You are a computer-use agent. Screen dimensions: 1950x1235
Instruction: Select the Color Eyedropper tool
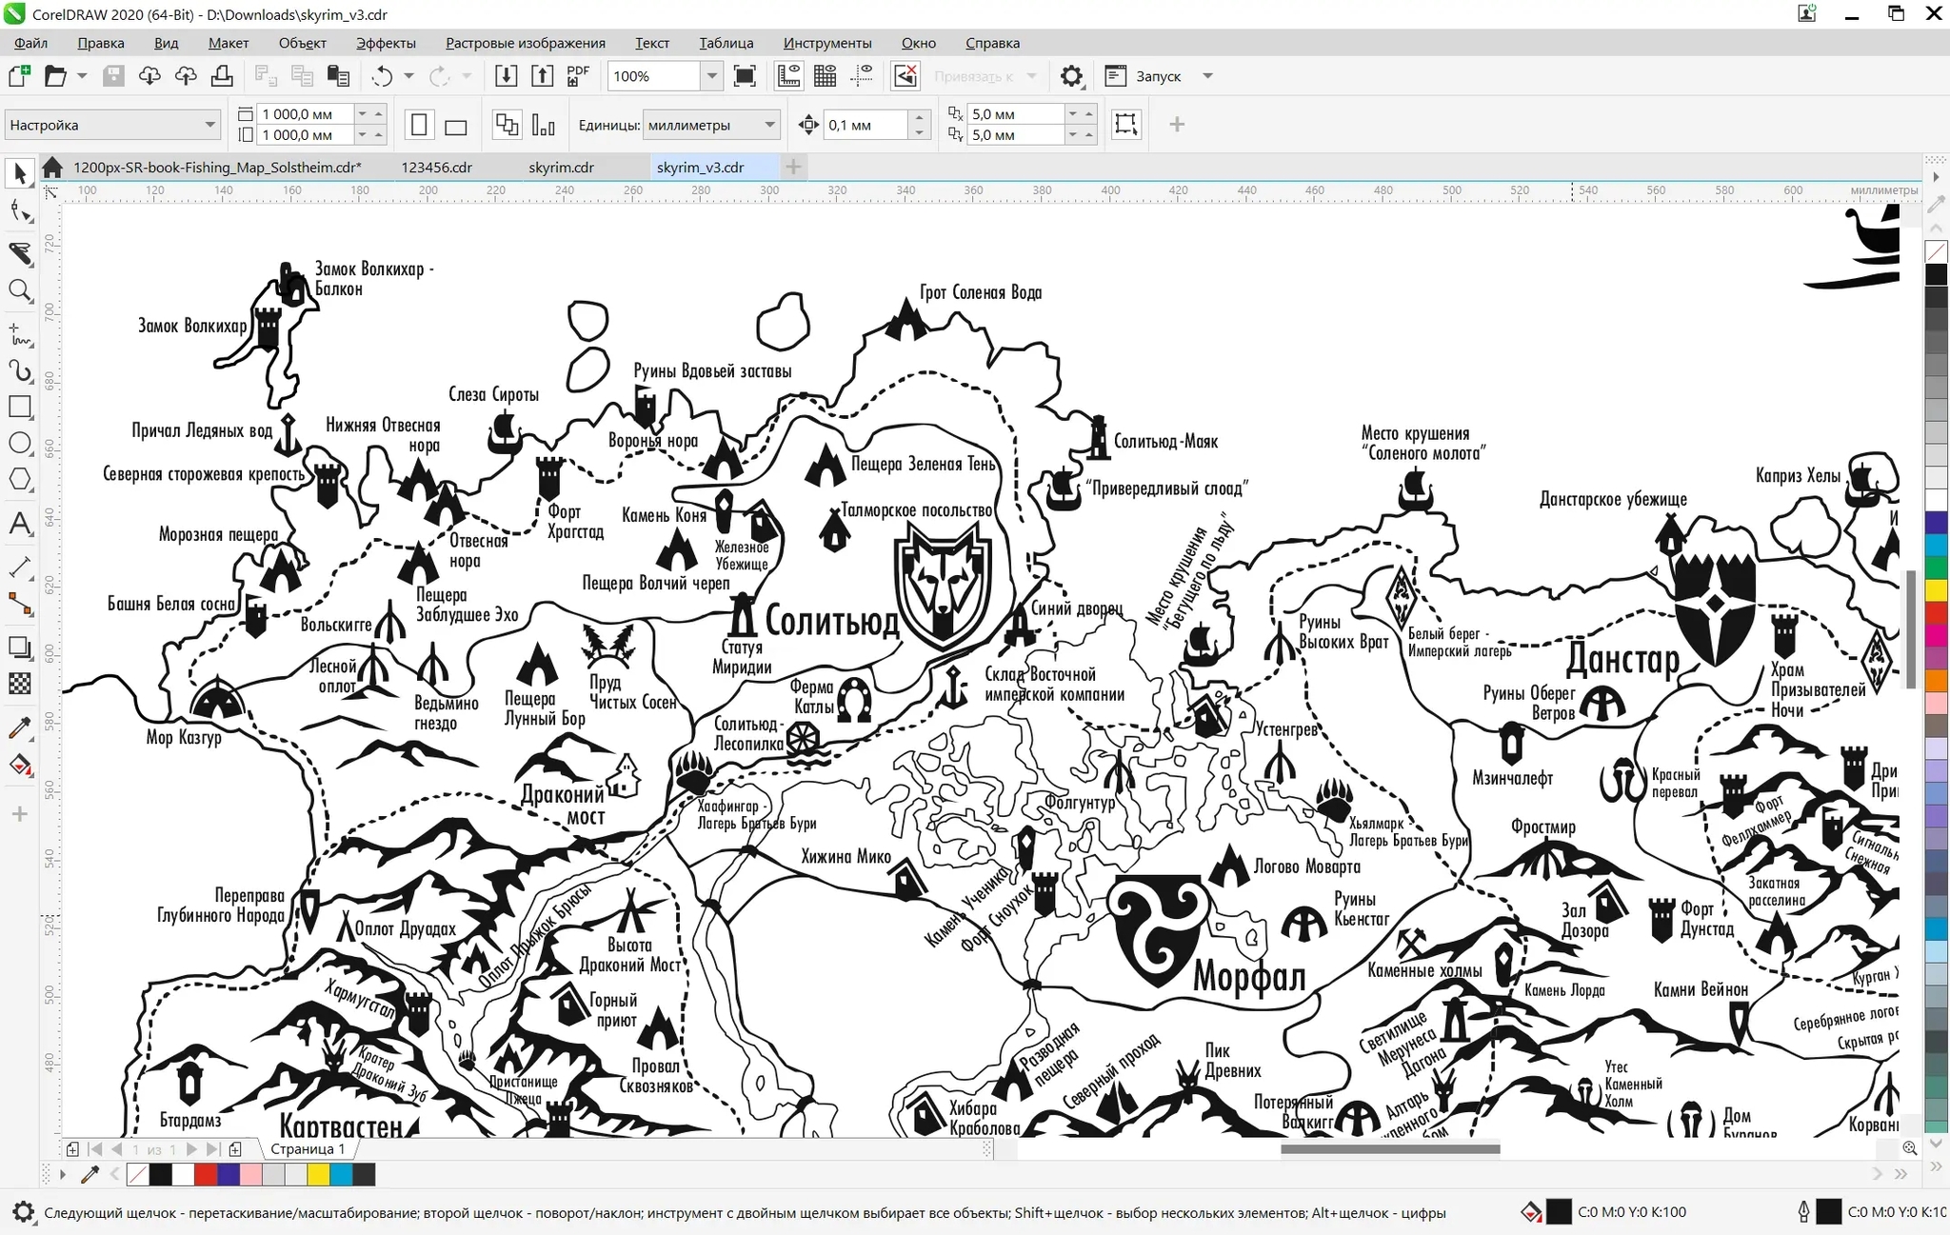tap(20, 728)
